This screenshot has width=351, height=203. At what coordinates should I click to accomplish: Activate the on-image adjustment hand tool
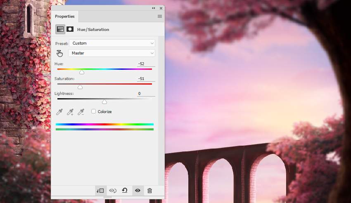(x=59, y=53)
